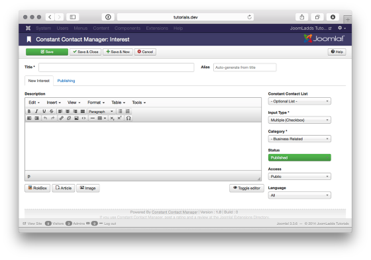Screen dimensions: 371x260
Task: Insert a special character (omega icon)
Action: click(x=129, y=118)
